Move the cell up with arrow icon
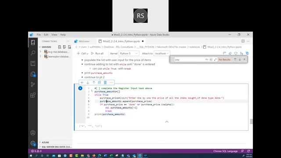The width and height of the screenshot is (281, 158). (x=94, y=83)
